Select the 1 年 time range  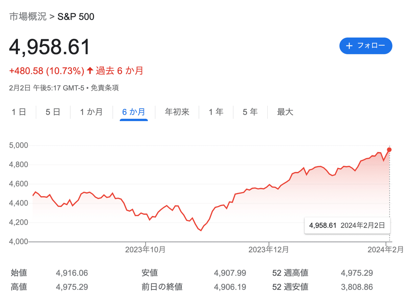(217, 112)
